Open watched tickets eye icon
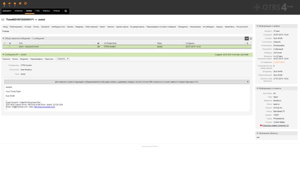The image size is (300, 169). coord(9,3)
